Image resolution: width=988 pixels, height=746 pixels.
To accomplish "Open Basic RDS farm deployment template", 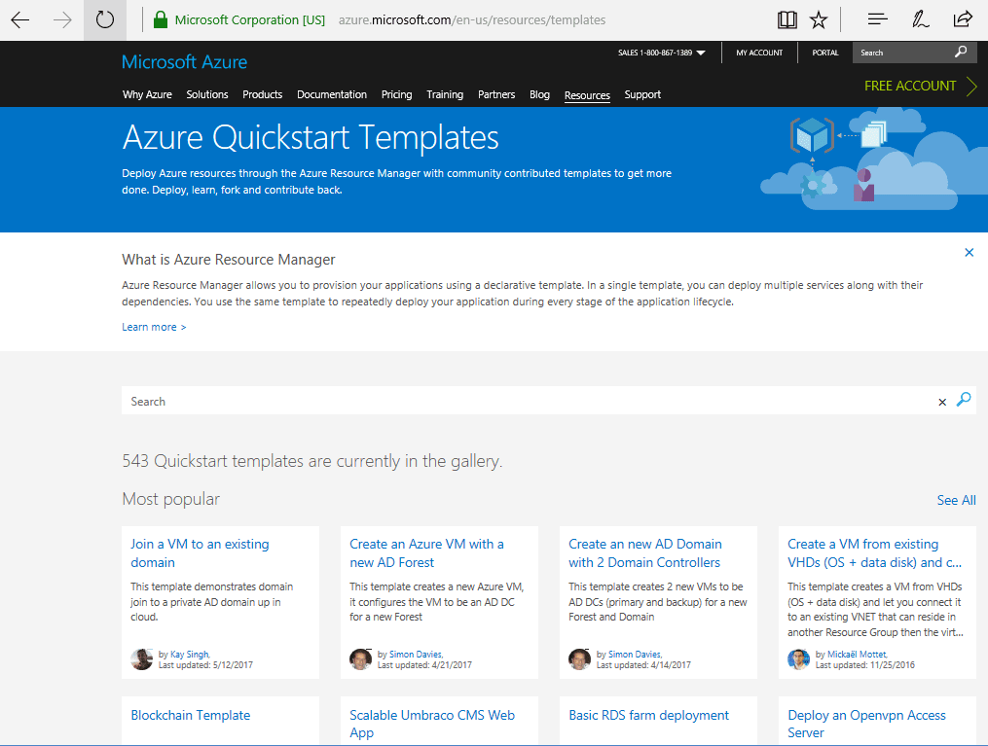I will pos(648,715).
